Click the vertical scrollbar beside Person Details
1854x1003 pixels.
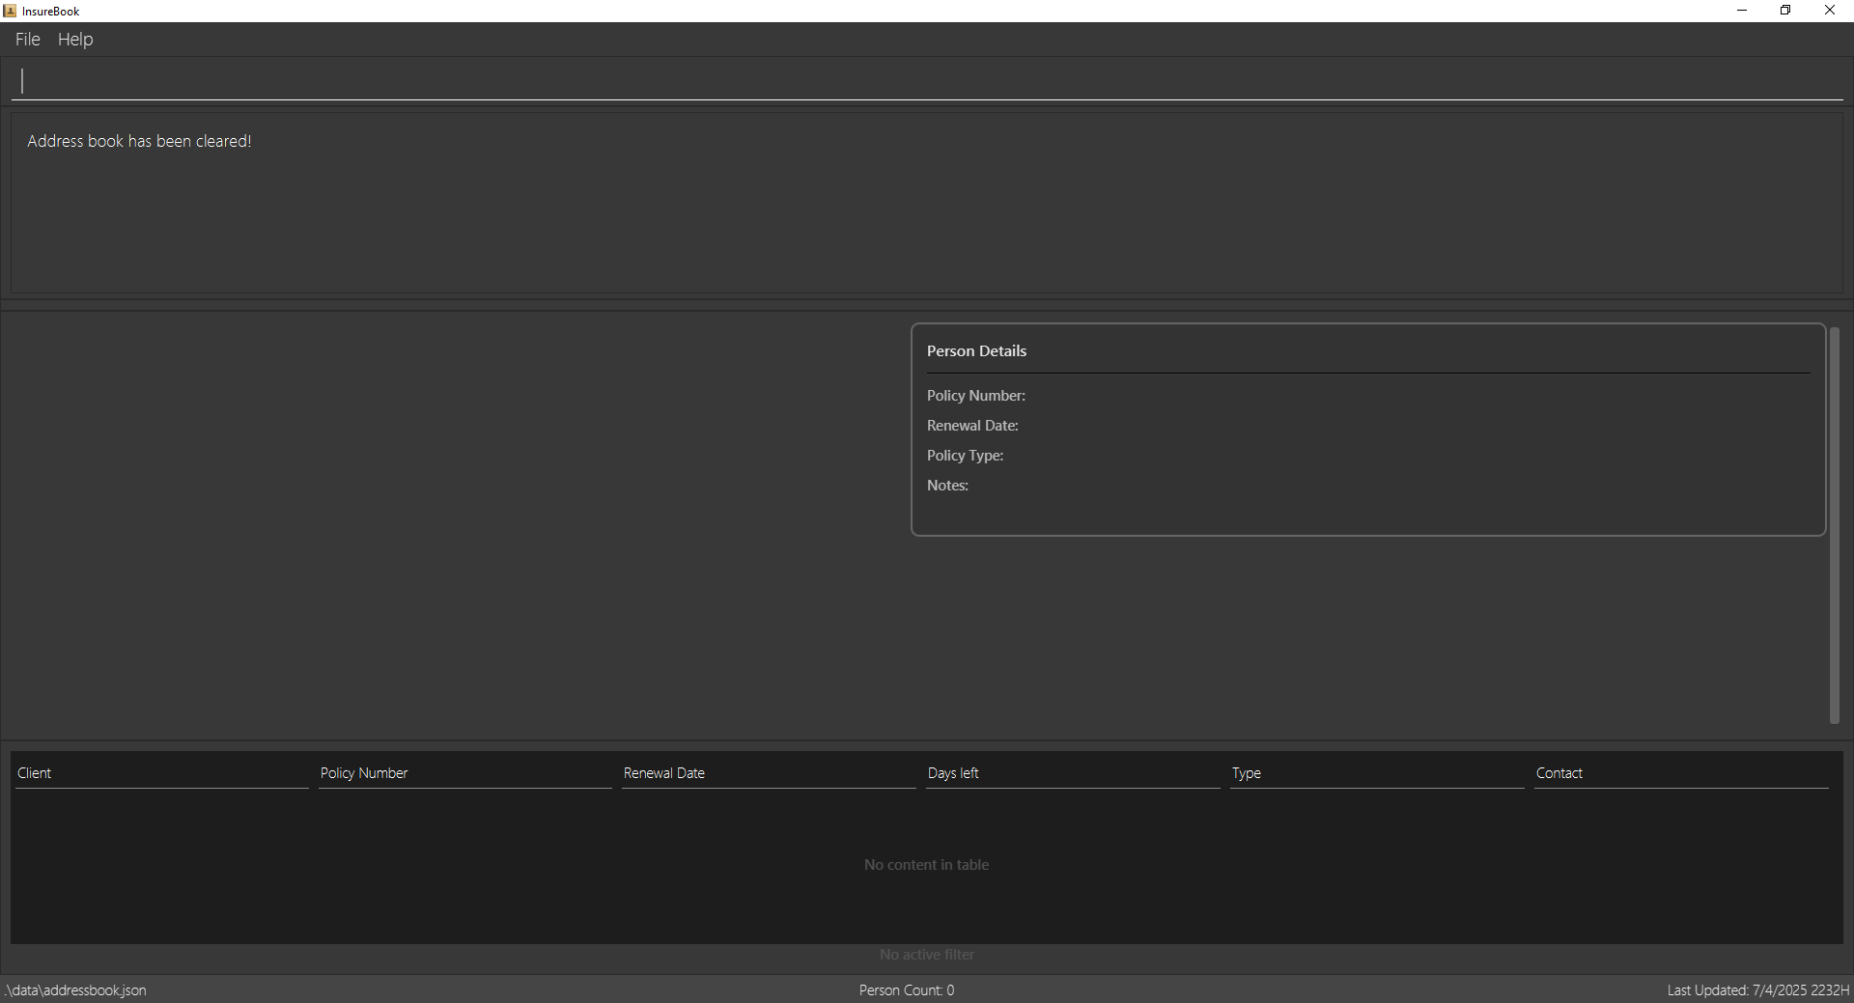tap(1835, 526)
